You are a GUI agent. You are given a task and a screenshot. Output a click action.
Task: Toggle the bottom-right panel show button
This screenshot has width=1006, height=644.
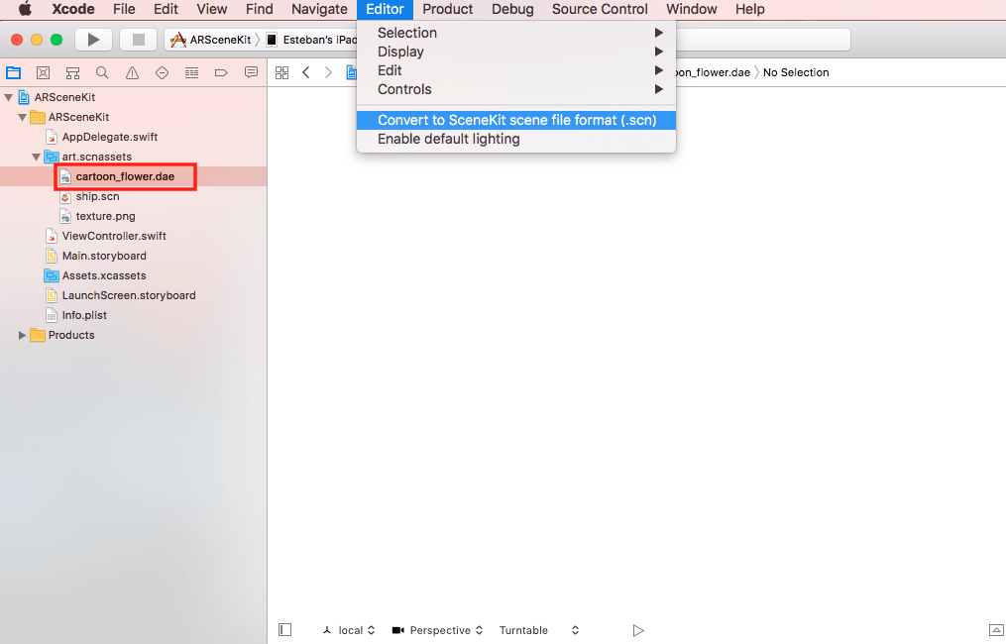996,630
